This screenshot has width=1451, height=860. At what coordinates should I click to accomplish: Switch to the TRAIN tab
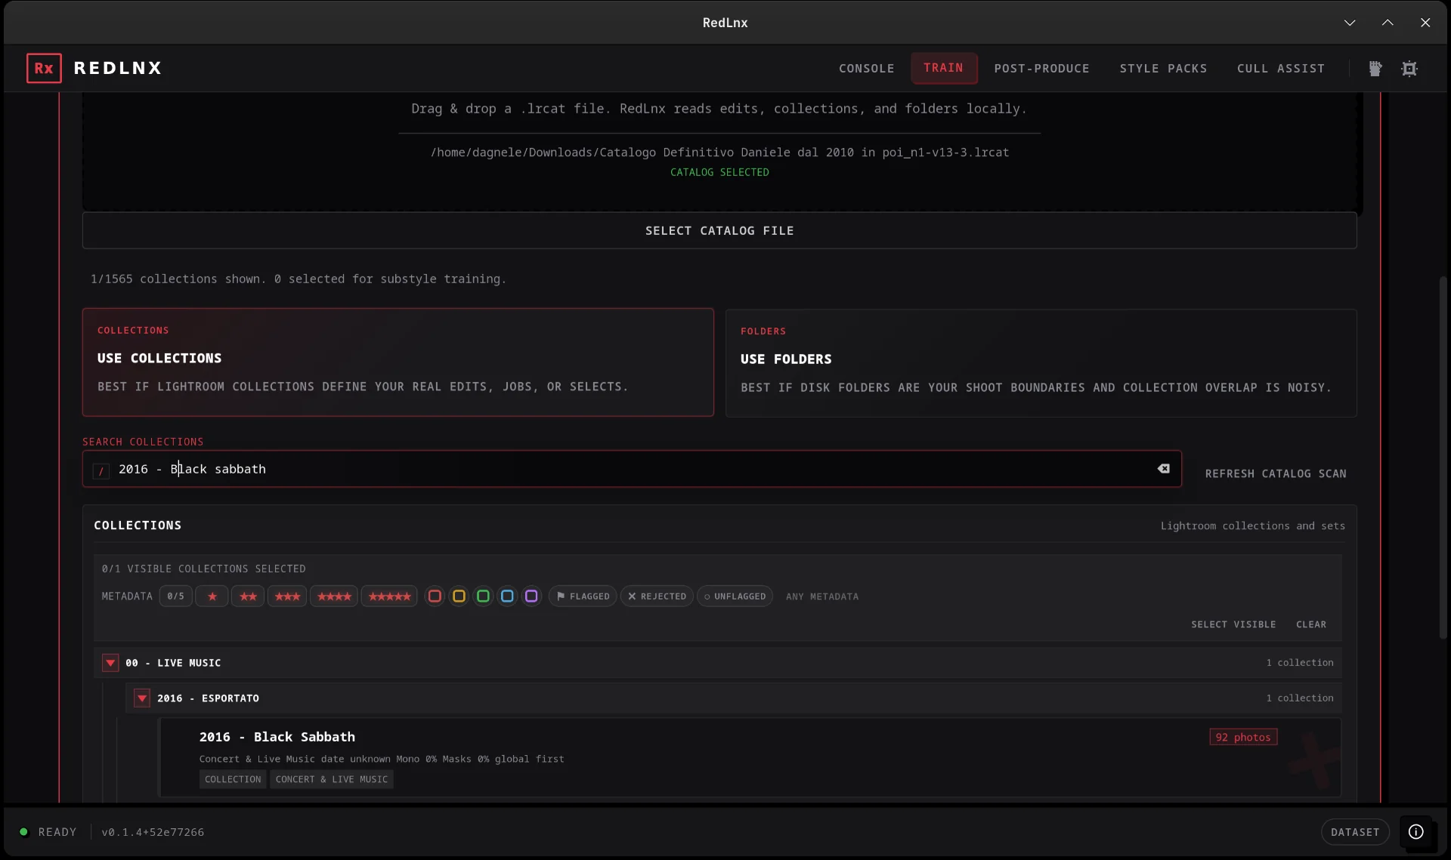coord(944,68)
